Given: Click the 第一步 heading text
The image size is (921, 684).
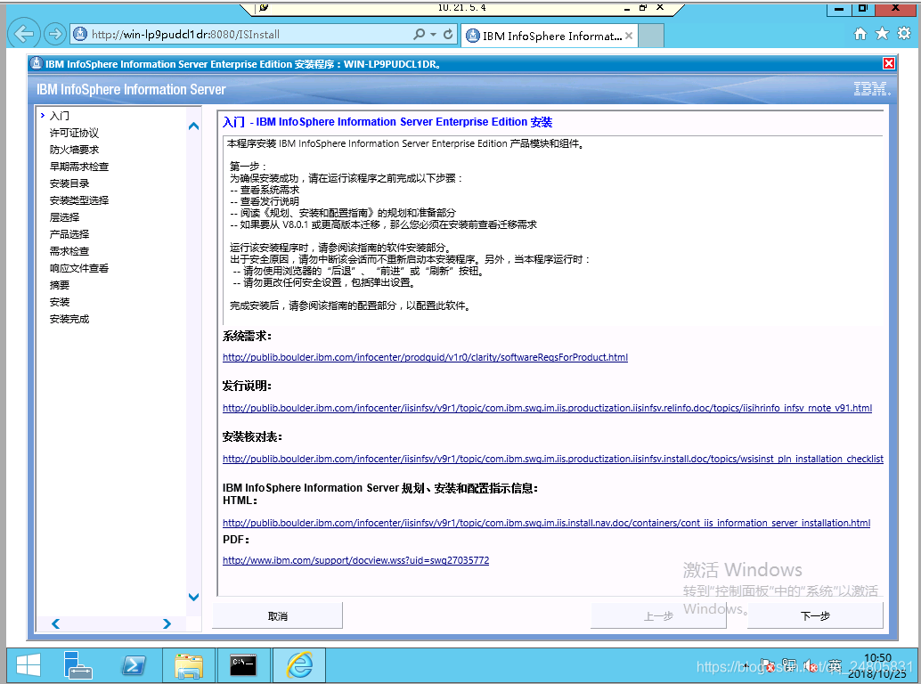Looking at the screenshot, I should point(248,167).
